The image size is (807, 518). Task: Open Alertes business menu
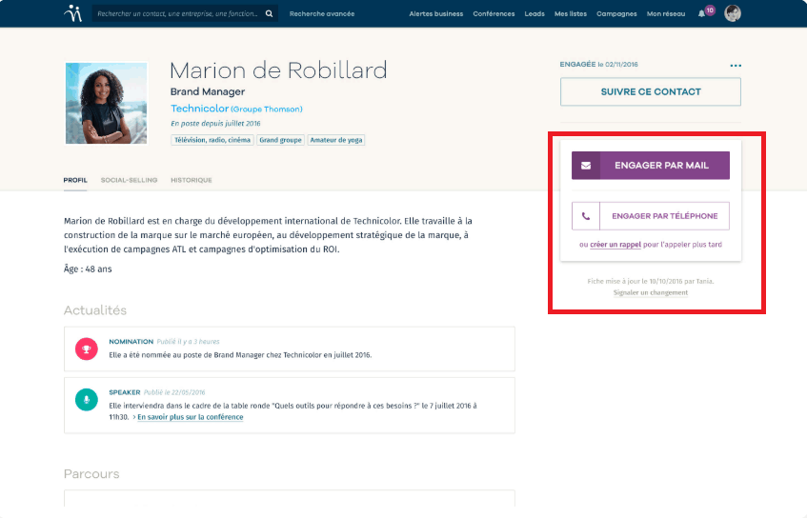click(436, 14)
